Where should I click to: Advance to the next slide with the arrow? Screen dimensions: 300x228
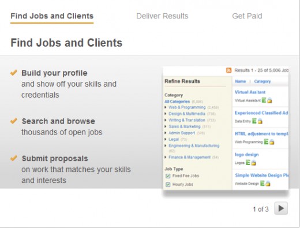(x=281, y=208)
